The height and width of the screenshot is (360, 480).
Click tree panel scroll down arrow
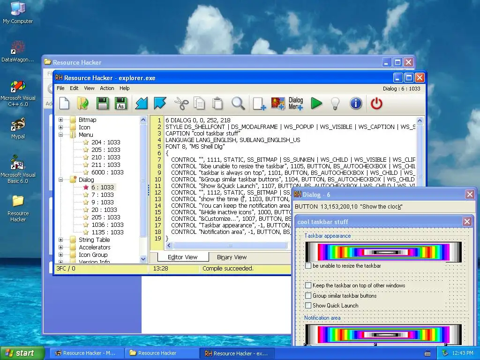click(143, 259)
